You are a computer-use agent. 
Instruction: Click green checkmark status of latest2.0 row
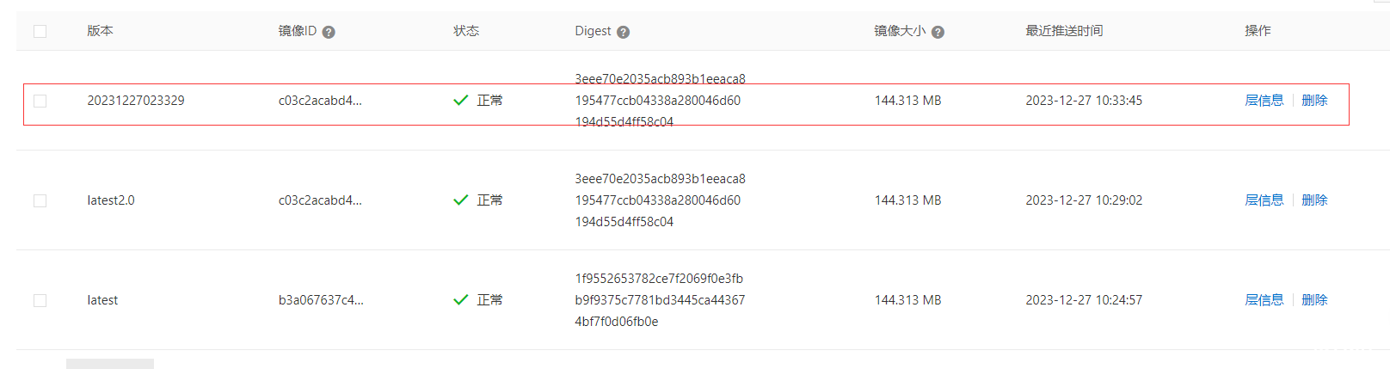tap(461, 200)
